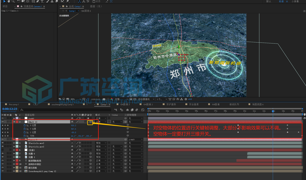Select the Eraser tool
The height and width of the screenshot is (180, 306).
pyautogui.click(x=57, y=1)
